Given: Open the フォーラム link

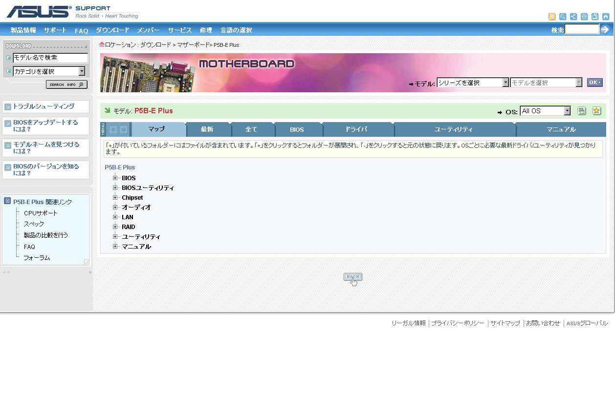Looking at the screenshot, I should (37, 258).
